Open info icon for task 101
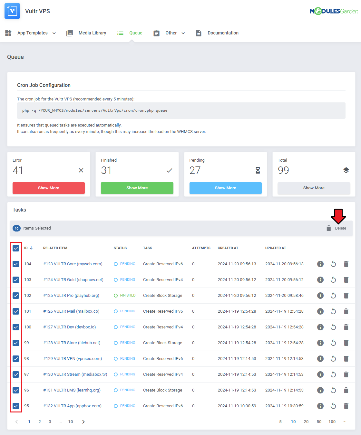The width and height of the screenshot is (361, 435). (x=320, y=311)
